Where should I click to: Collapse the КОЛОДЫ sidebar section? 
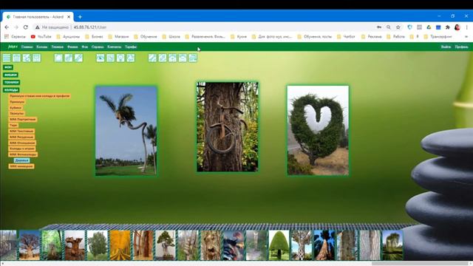coord(11,90)
